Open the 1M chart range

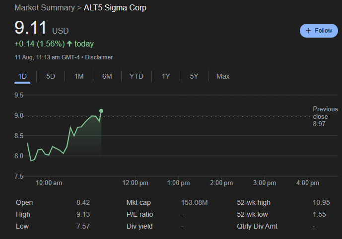coord(79,76)
